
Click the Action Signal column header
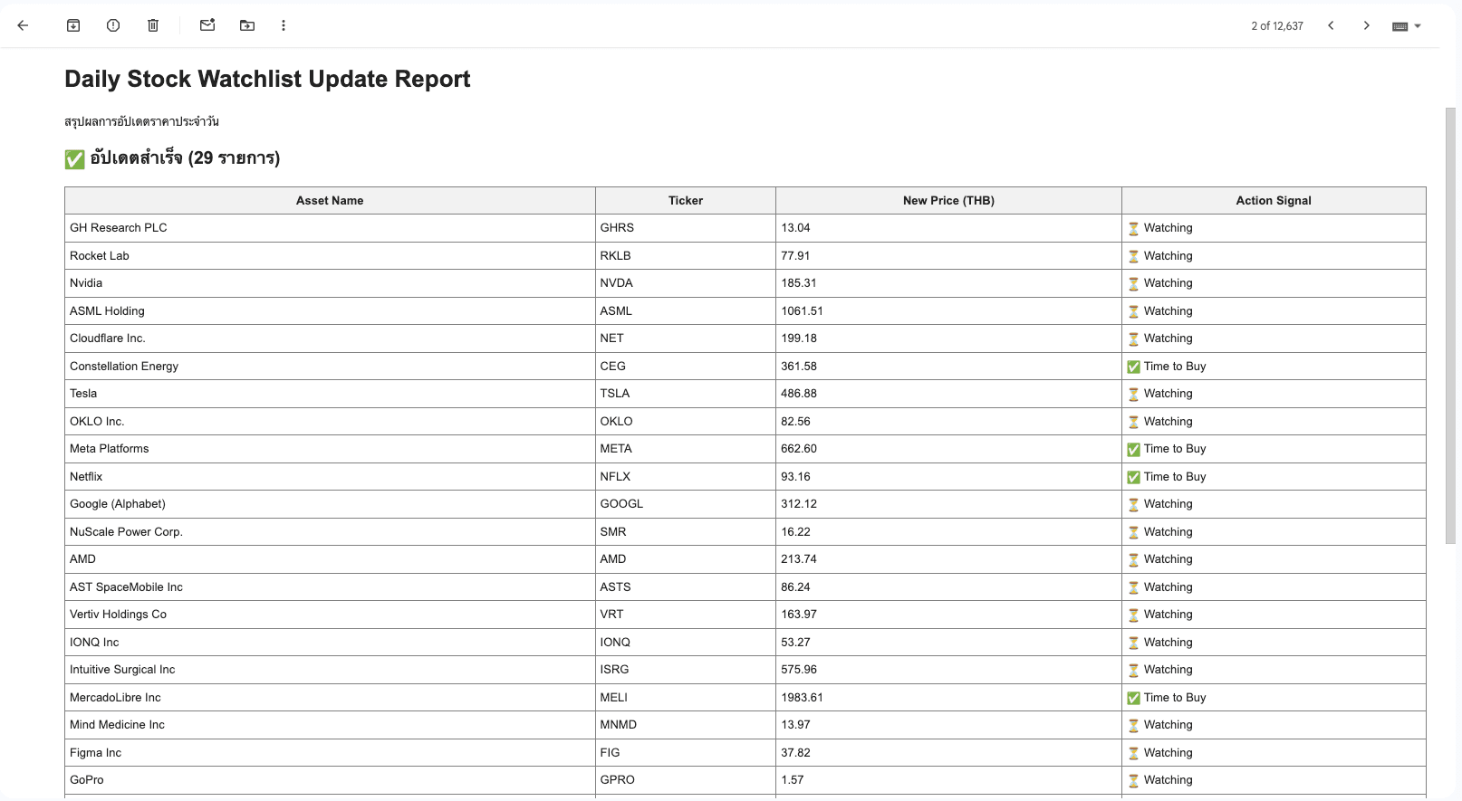(x=1274, y=201)
